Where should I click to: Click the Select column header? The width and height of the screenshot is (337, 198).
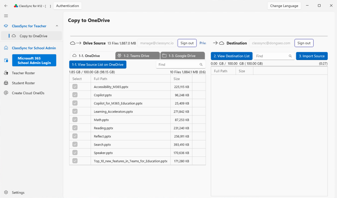tap(80, 78)
